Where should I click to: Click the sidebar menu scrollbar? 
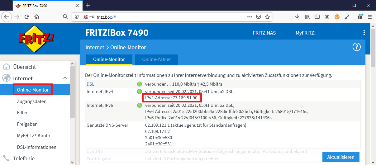[72, 92]
